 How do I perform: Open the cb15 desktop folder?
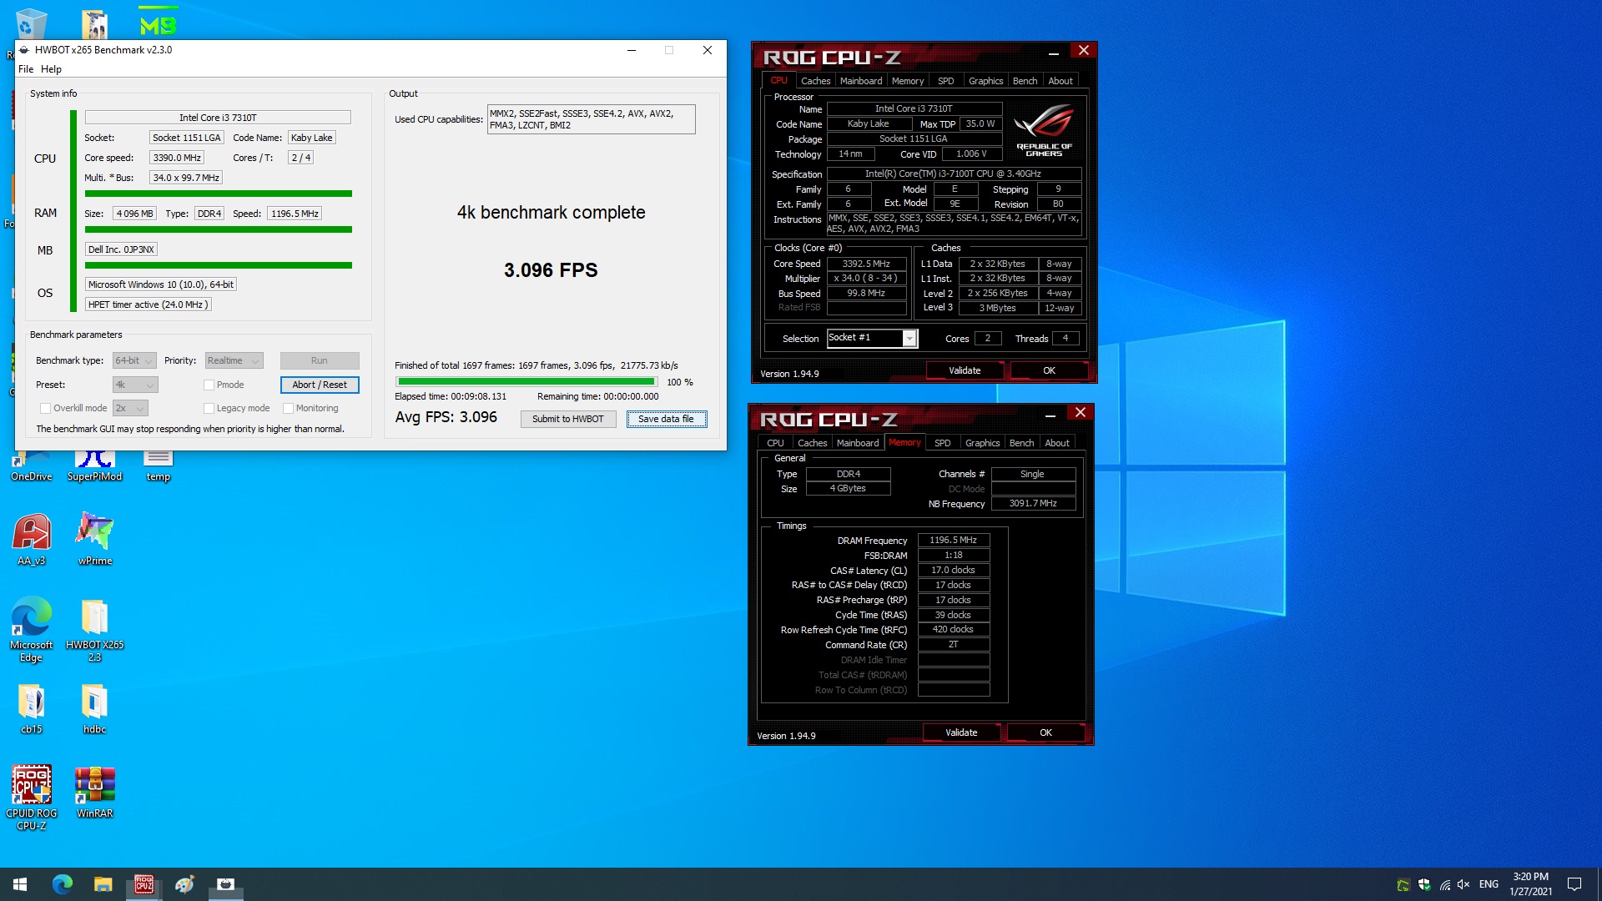32,708
